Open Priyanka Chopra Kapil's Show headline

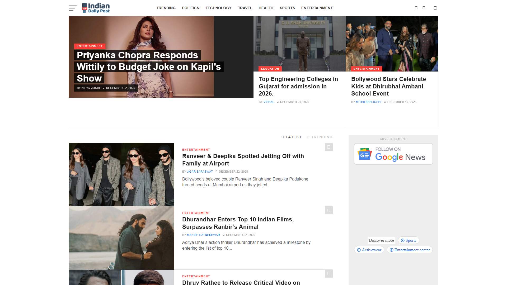[149, 67]
